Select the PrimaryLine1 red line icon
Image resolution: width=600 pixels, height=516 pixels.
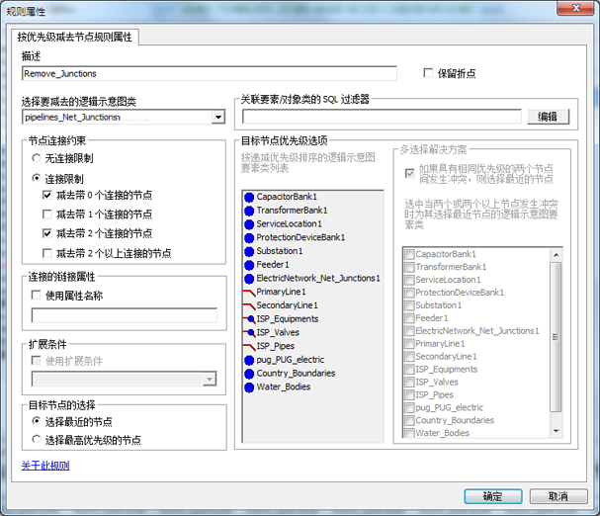click(248, 292)
